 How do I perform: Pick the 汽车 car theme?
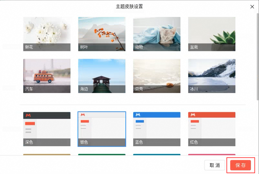[47, 76]
